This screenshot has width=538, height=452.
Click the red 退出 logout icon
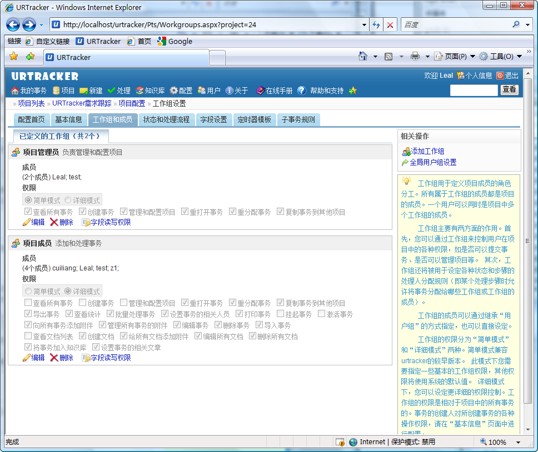(500, 76)
